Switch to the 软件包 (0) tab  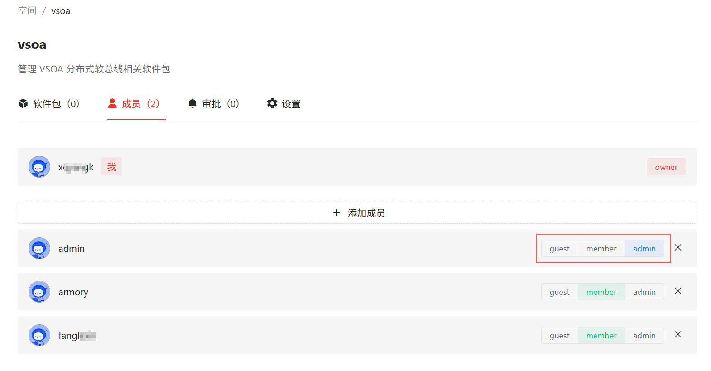49,104
